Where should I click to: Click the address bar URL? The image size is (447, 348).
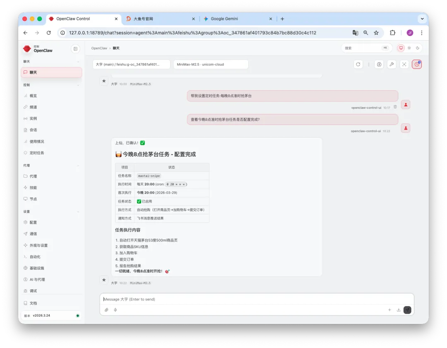point(192,33)
